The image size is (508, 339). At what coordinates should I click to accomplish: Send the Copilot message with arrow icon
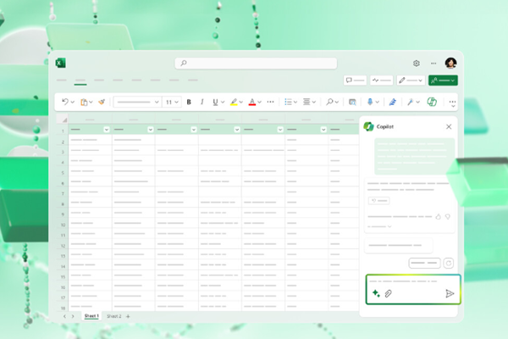[x=450, y=293]
